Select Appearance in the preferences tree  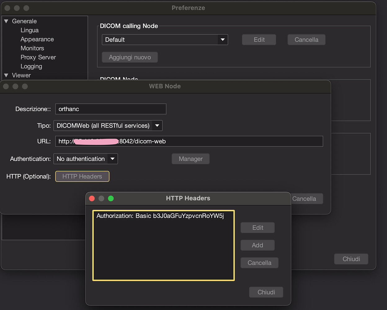pos(37,39)
